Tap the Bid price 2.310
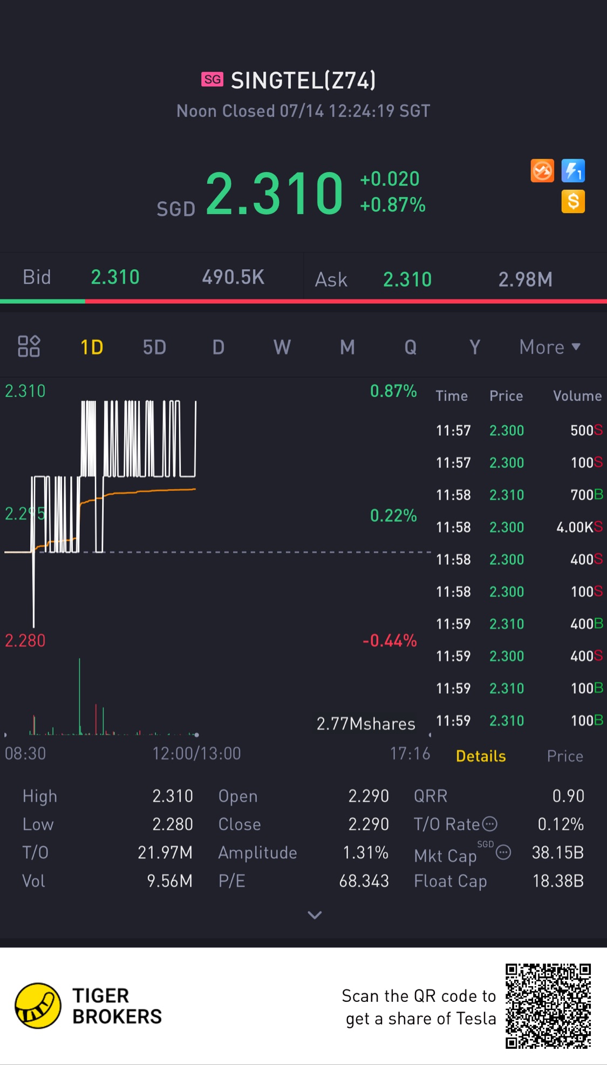This screenshot has width=607, height=1065. click(x=115, y=277)
